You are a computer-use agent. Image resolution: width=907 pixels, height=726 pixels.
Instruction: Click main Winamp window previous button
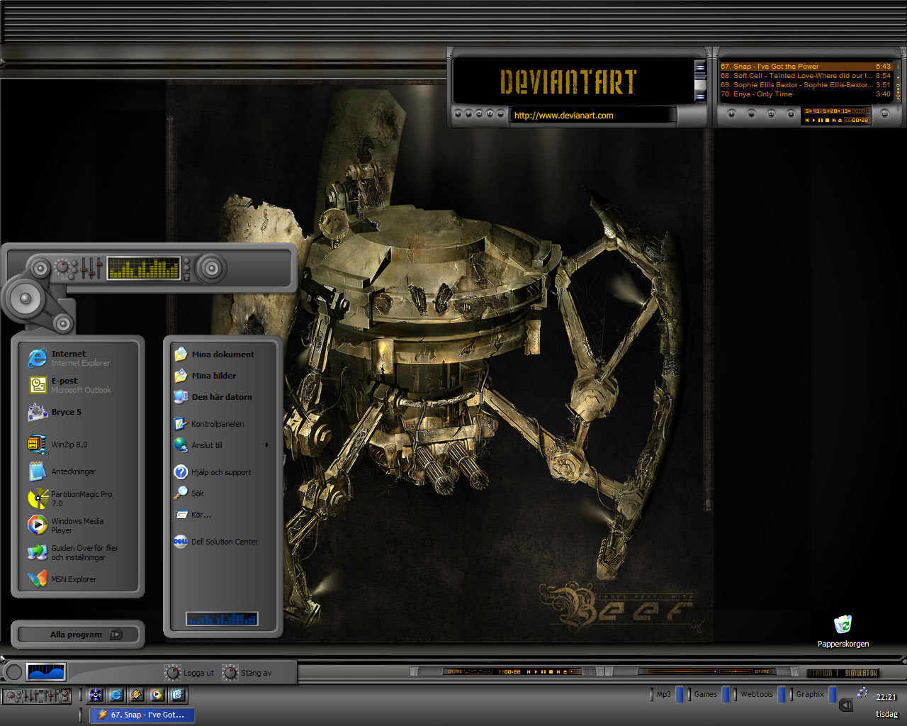click(x=458, y=113)
